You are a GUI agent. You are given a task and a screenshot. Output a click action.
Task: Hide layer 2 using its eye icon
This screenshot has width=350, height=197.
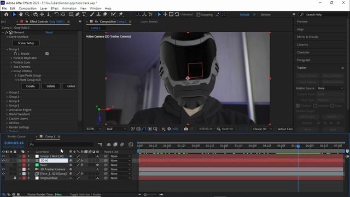tap(3, 160)
